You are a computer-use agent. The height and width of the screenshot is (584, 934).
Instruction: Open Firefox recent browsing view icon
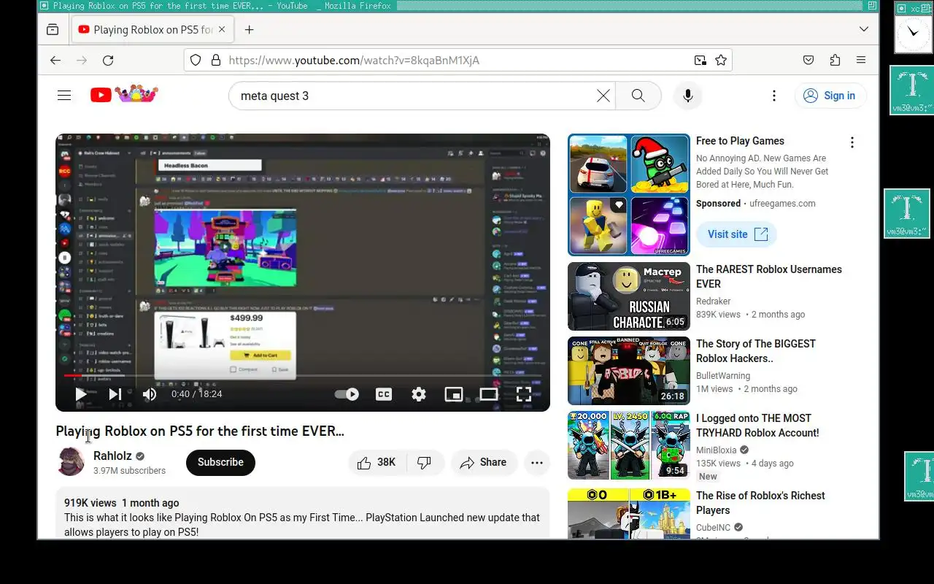tap(53, 30)
